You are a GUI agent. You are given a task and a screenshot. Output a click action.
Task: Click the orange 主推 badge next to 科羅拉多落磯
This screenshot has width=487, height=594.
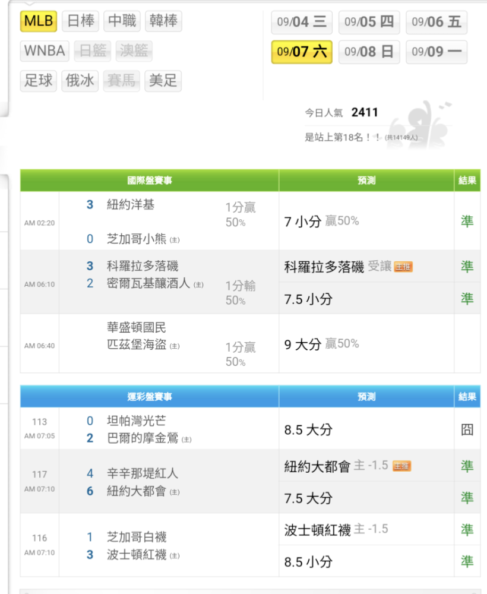coord(403,267)
